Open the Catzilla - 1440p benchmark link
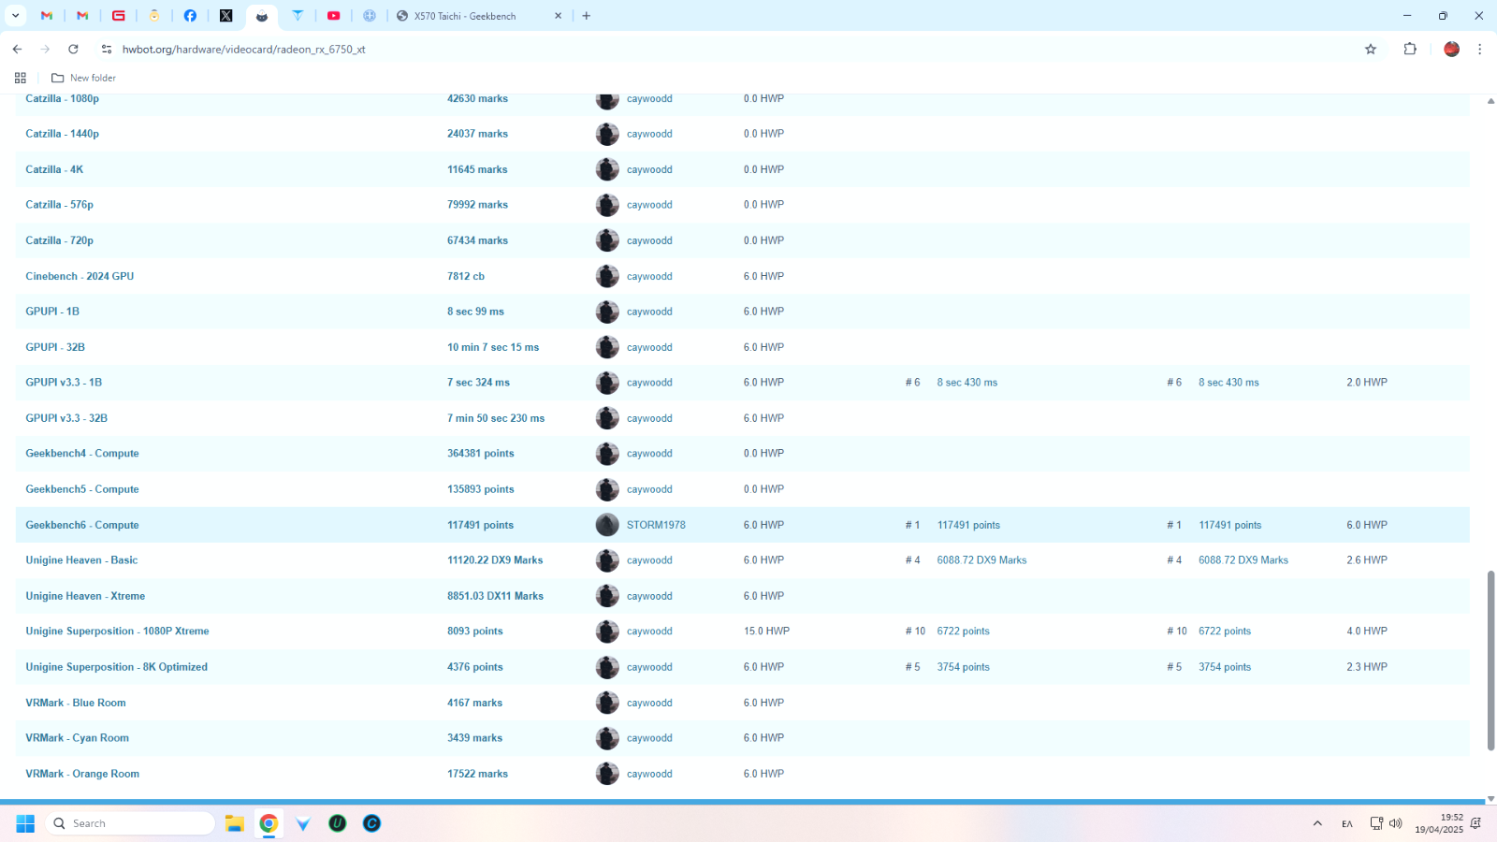Image resolution: width=1497 pixels, height=842 pixels. point(62,134)
